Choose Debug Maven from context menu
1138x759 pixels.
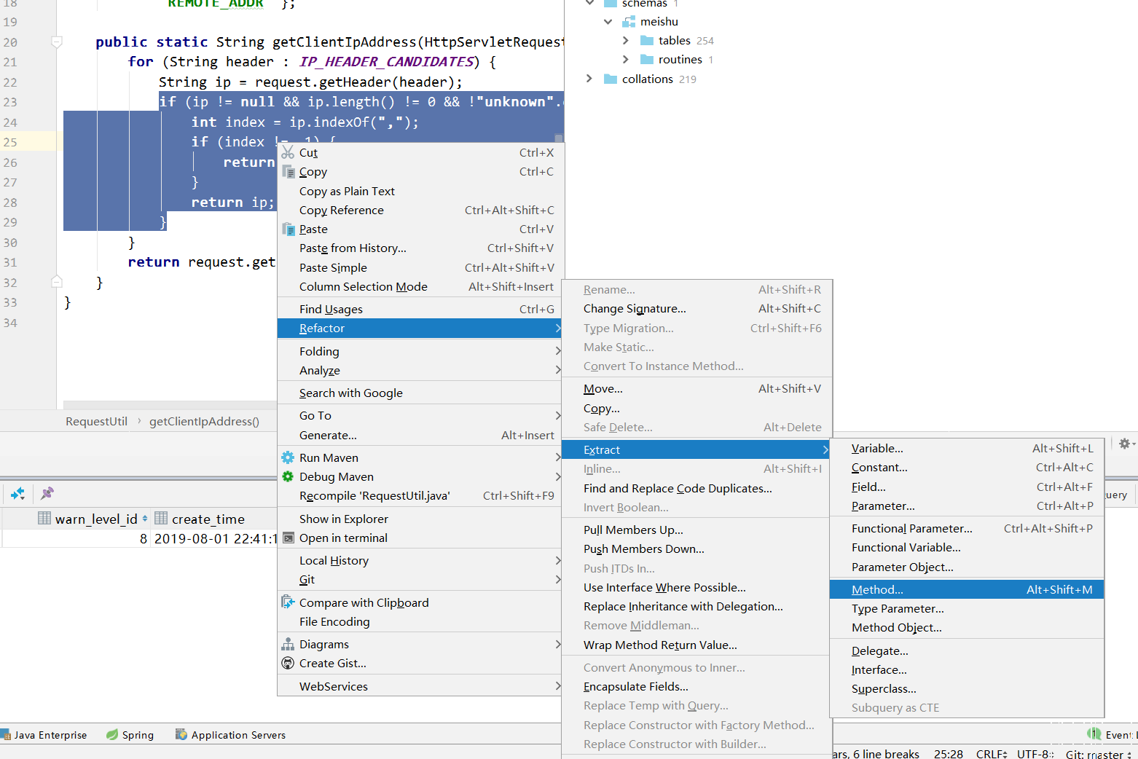click(336, 476)
